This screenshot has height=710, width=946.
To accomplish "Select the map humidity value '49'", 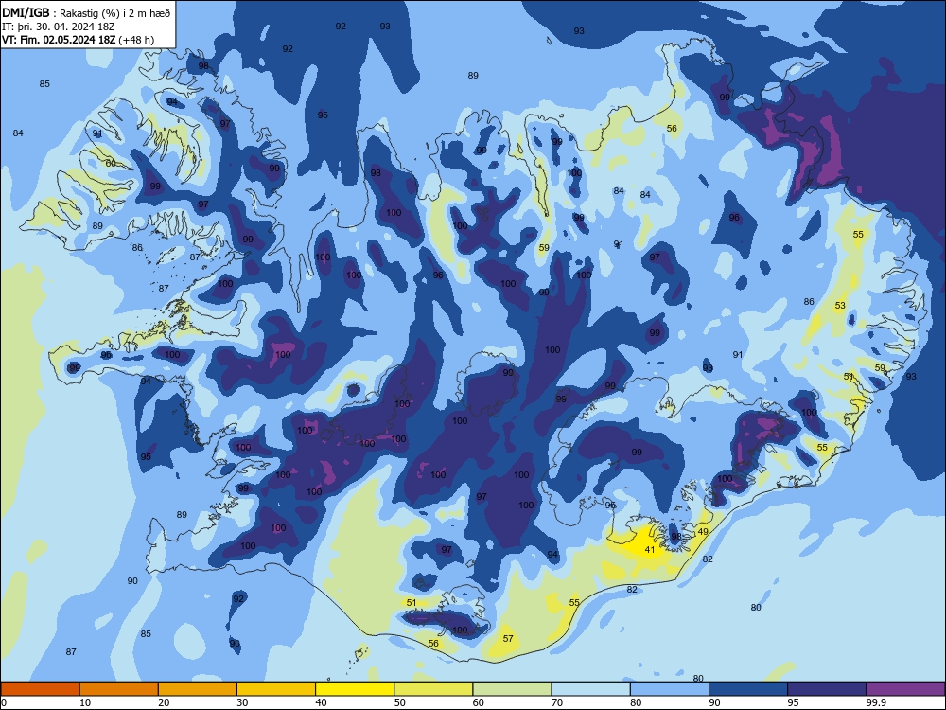I will click(703, 531).
